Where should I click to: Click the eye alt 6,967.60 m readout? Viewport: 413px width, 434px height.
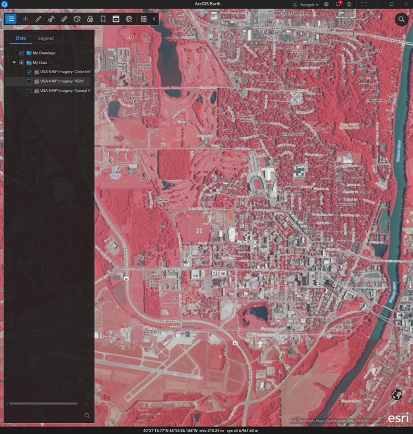[242, 431]
